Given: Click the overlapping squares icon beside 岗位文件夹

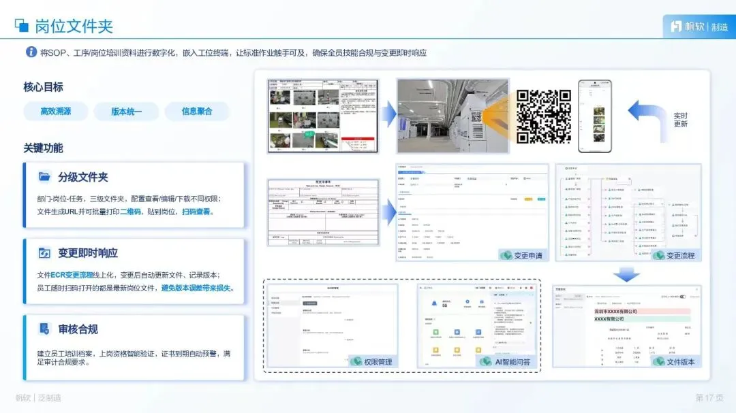Looking at the screenshot, I should tap(22, 25).
